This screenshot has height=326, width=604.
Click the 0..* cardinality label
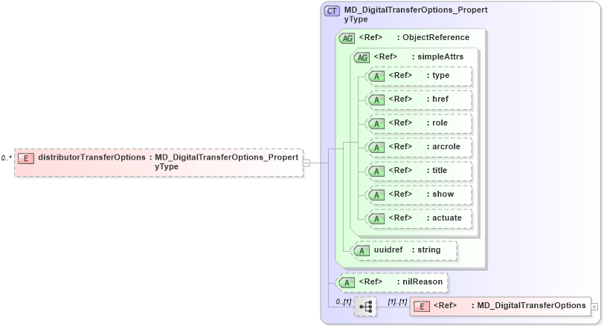pyautogui.click(x=6, y=158)
